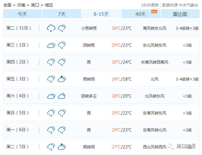Click the overcast cloud icon for 周三 (1日)
202x155 pixels.
51,45
